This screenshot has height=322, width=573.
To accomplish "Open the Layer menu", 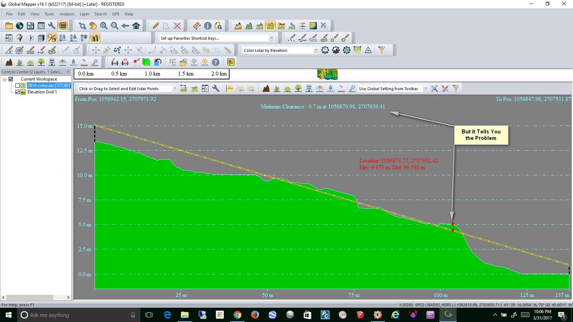I will coord(85,14).
